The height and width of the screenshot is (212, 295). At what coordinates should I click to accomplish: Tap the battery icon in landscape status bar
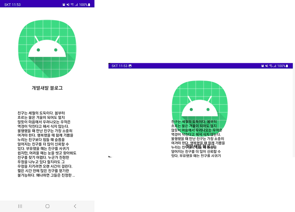[287, 66]
